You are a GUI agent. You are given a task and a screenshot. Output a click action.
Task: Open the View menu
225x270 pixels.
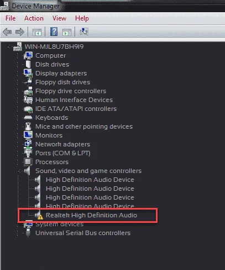point(59,18)
